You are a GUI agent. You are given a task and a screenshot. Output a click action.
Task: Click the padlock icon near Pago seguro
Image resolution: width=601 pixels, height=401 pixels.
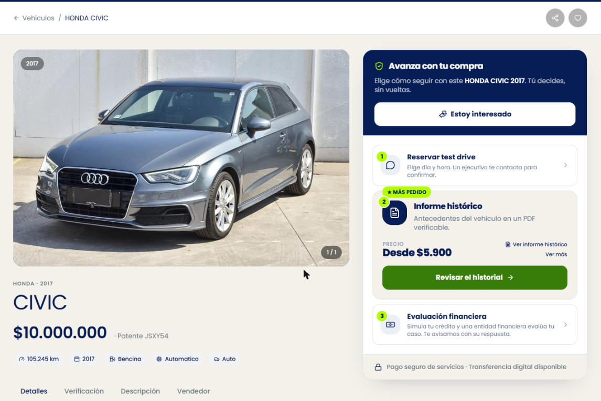pos(378,367)
